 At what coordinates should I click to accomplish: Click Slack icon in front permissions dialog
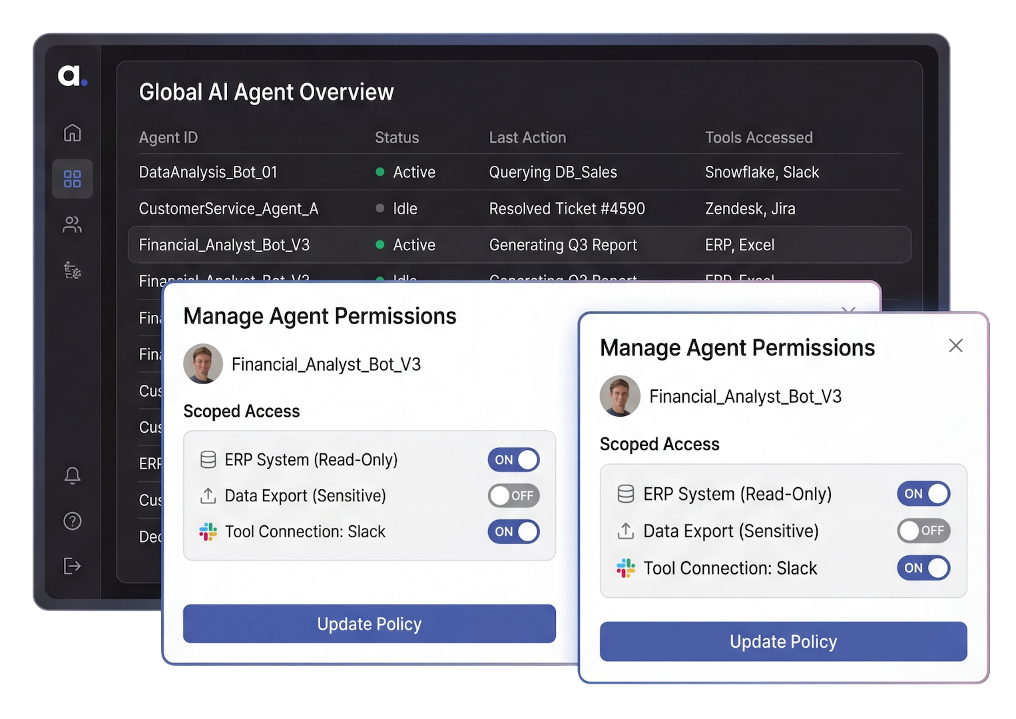(x=626, y=568)
